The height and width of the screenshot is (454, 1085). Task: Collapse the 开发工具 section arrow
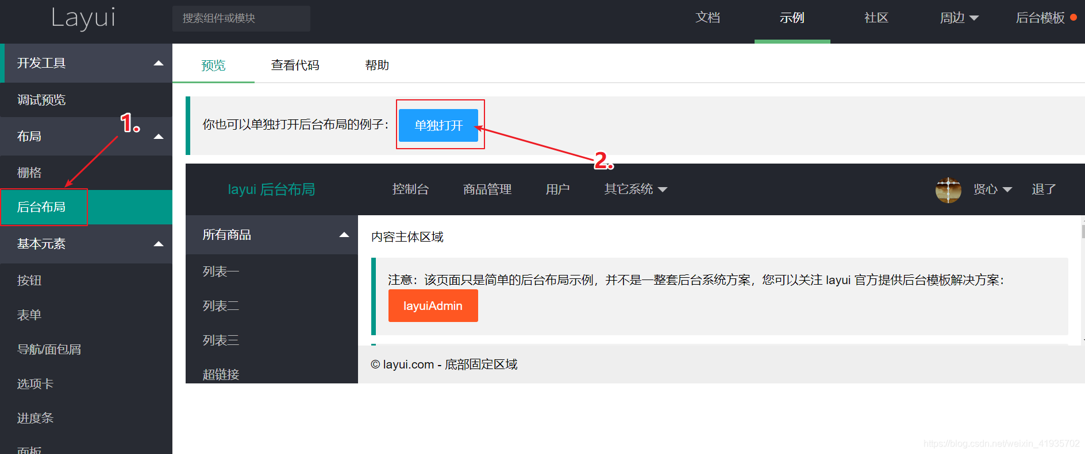click(159, 63)
